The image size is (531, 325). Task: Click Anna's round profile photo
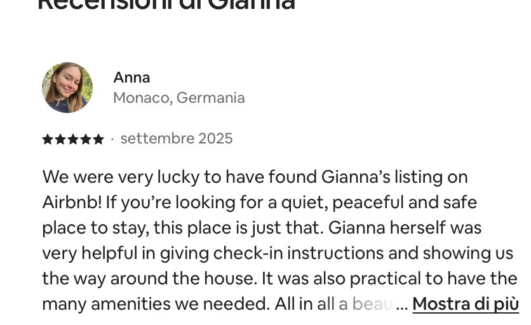pyautogui.click(x=67, y=88)
